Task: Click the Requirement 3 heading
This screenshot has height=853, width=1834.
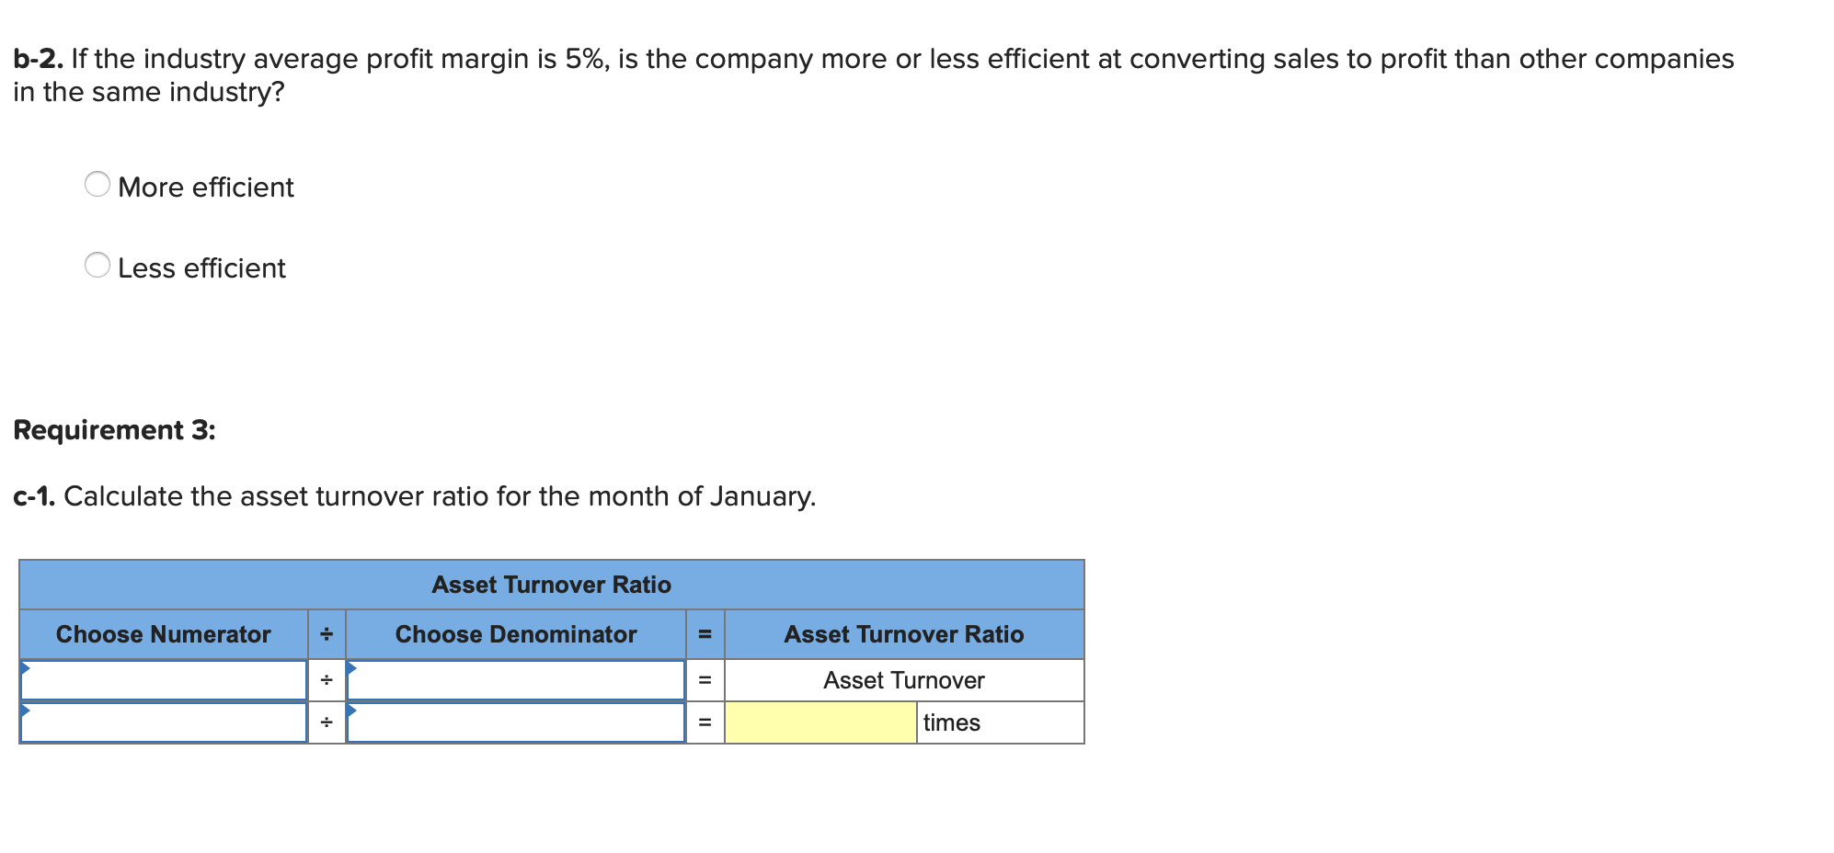Action: pyautogui.click(x=114, y=428)
